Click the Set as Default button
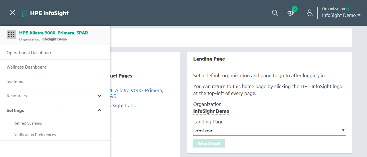Screen dimensions: 367x157 pyautogui.click(x=209, y=143)
